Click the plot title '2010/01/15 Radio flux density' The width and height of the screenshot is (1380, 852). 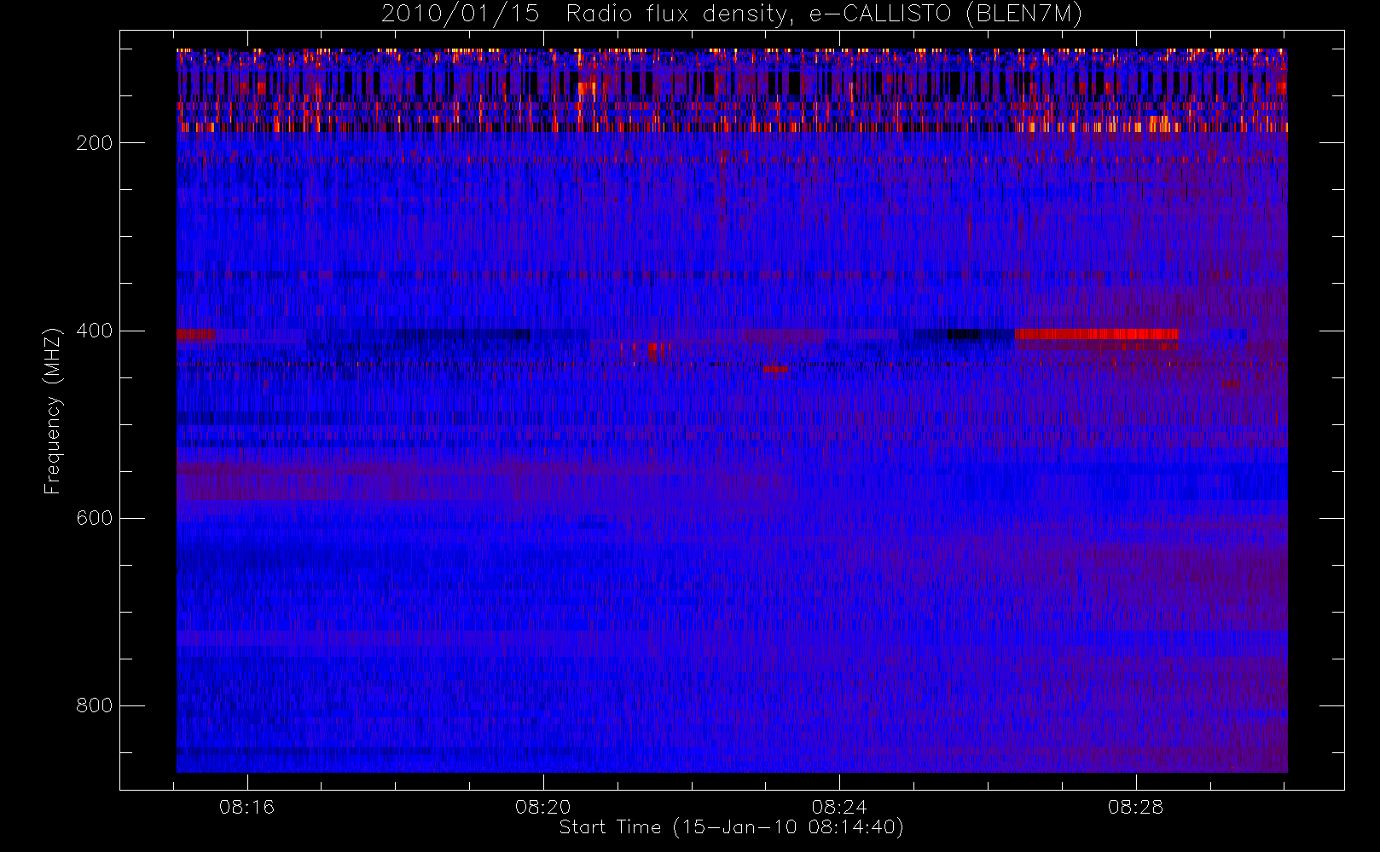[x=732, y=14]
